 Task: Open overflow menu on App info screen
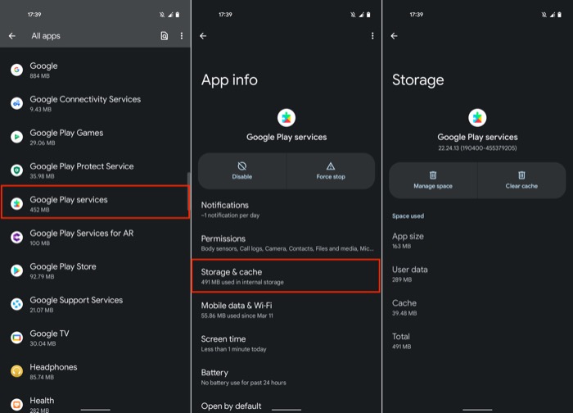[372, 36]
